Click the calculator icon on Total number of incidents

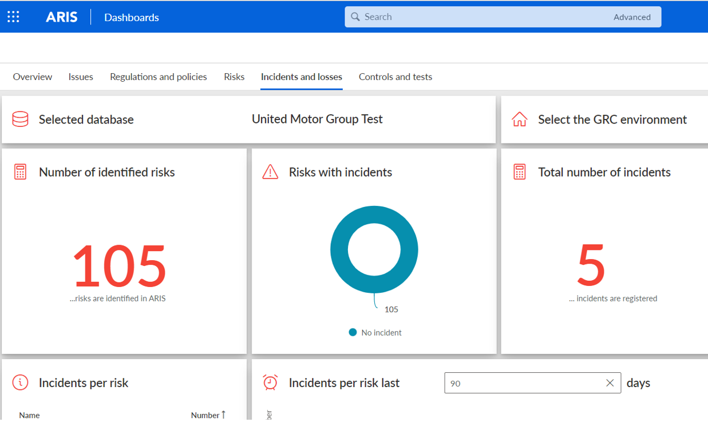520,172
